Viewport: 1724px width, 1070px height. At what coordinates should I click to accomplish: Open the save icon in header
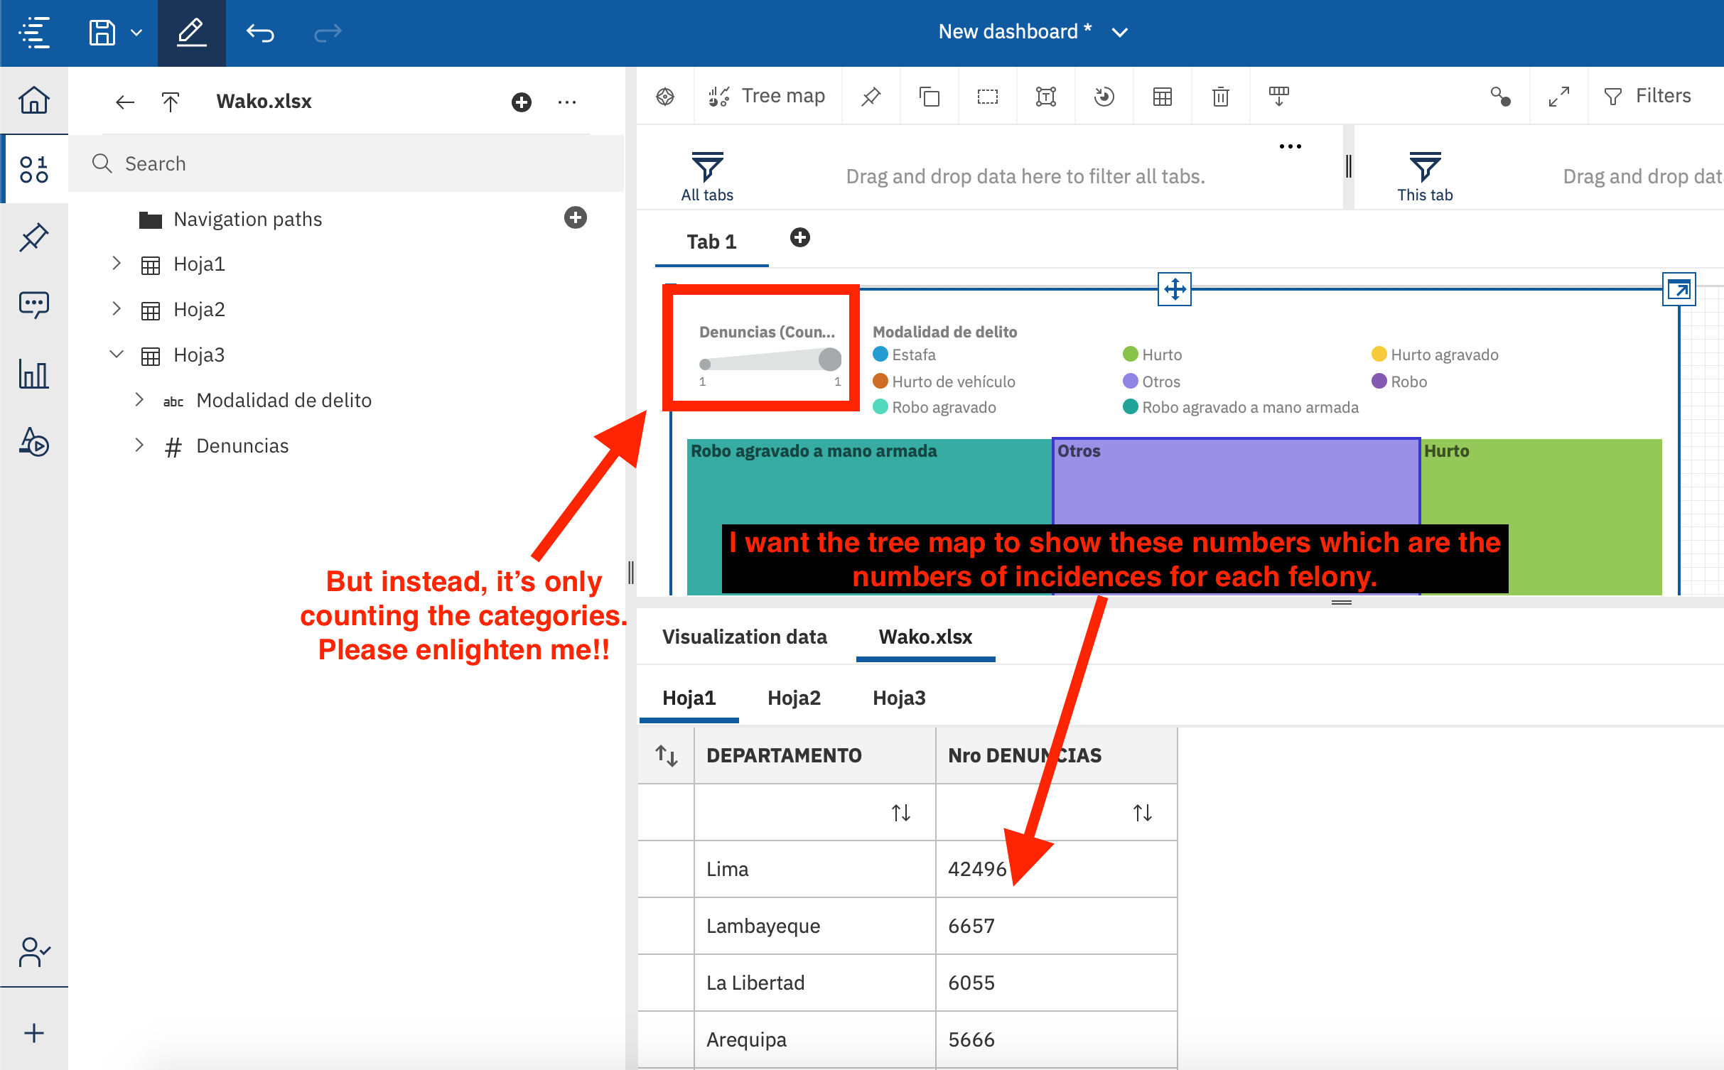click(102, 33)
